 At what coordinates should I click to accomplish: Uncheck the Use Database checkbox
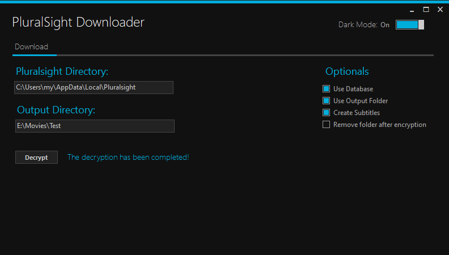[x=326, y=89]
